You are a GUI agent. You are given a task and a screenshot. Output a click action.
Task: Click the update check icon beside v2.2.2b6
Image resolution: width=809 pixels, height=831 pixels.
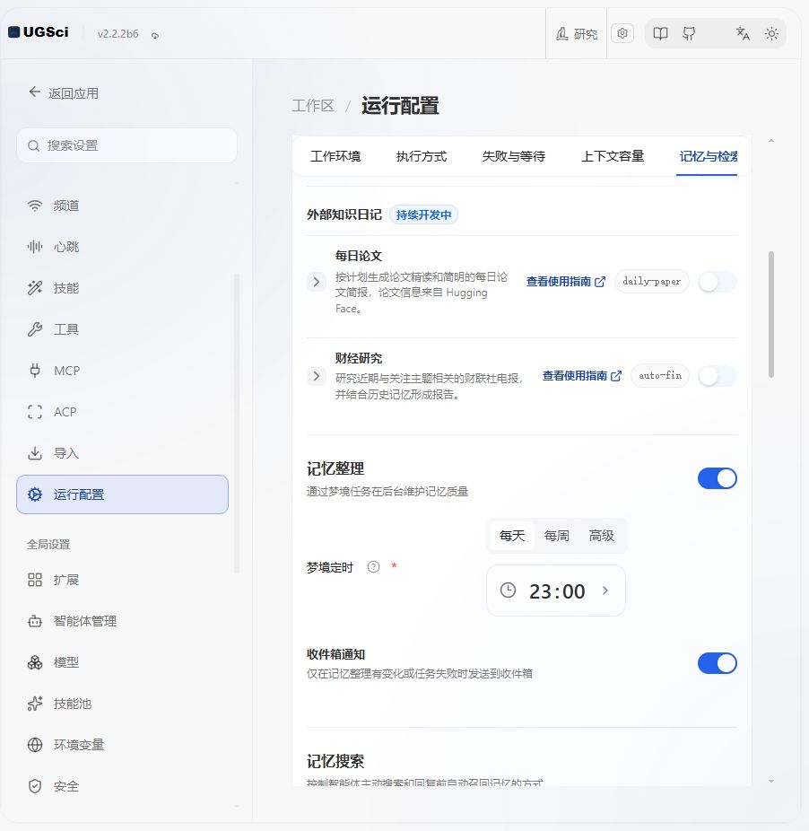click(x=155, y=36)
